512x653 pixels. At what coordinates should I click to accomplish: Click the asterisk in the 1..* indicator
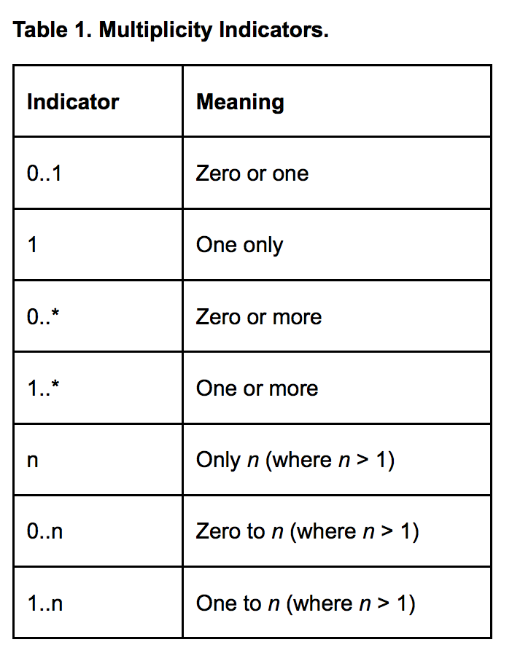click(x=55, y=384)
